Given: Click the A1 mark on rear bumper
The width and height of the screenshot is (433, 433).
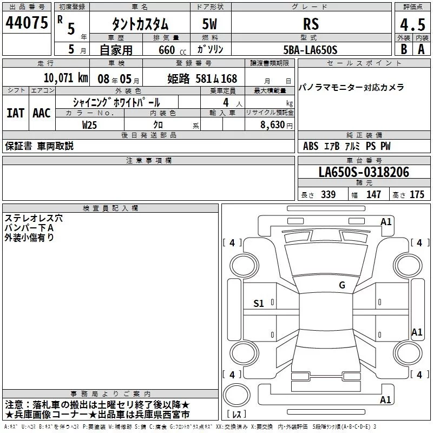Looking at the screenshot, I should 385,399.
